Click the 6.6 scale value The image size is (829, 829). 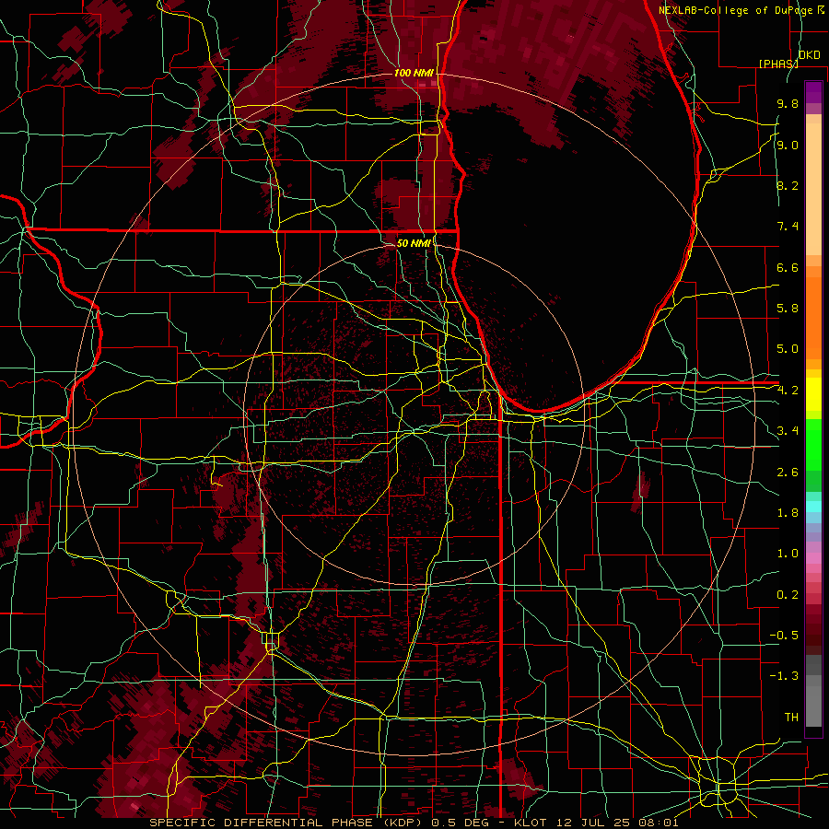[788, 268]
